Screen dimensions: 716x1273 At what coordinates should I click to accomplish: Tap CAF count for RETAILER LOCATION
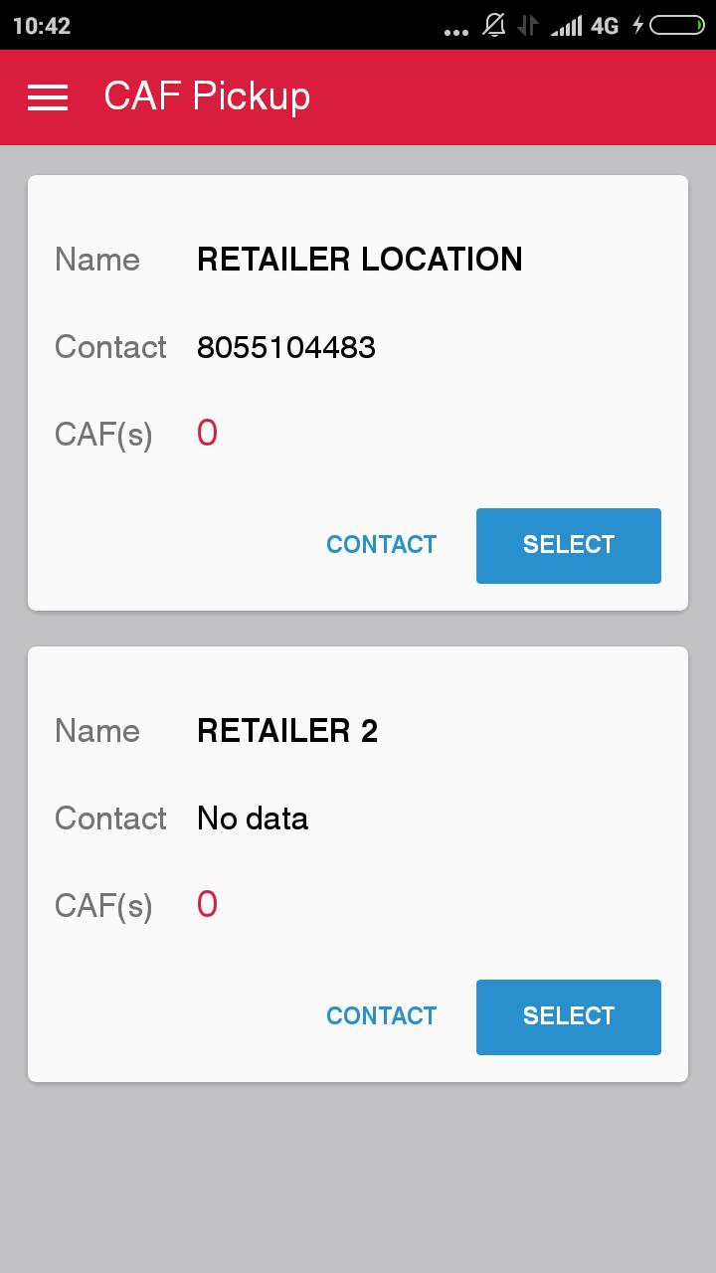click(207, 434)
